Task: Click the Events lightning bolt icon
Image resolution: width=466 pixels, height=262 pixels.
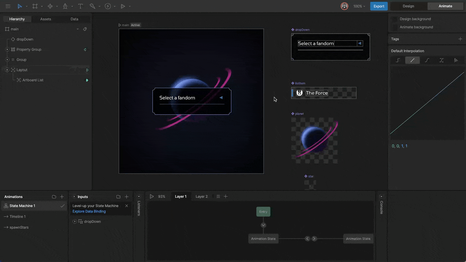Action: [108, 6]
